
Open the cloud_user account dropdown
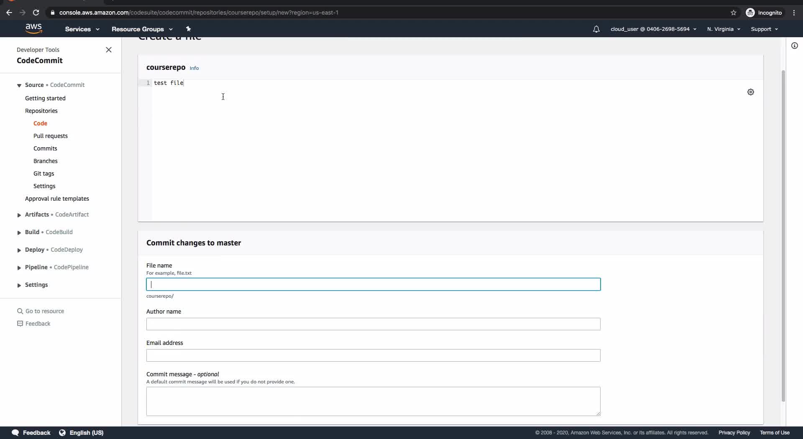[x=653, y=29]
